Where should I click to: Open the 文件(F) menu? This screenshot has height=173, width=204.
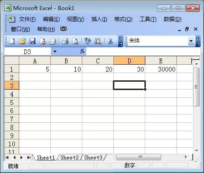click(x=27, y=19)
